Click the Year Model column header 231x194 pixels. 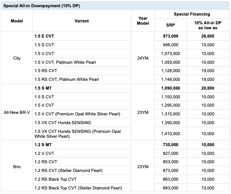(143, 21)
